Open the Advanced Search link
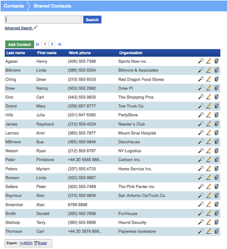 pos(19,28)
